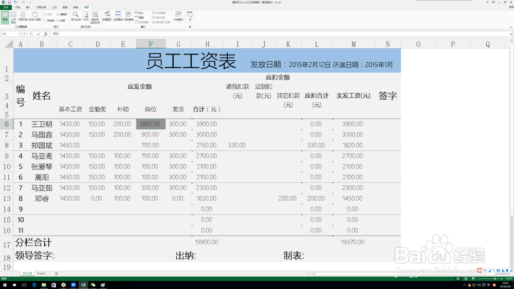This screenshot has height=289, width=514.
Task: Toggle the Gridlines (网格线) checkbox
Action: click(49, 21)
